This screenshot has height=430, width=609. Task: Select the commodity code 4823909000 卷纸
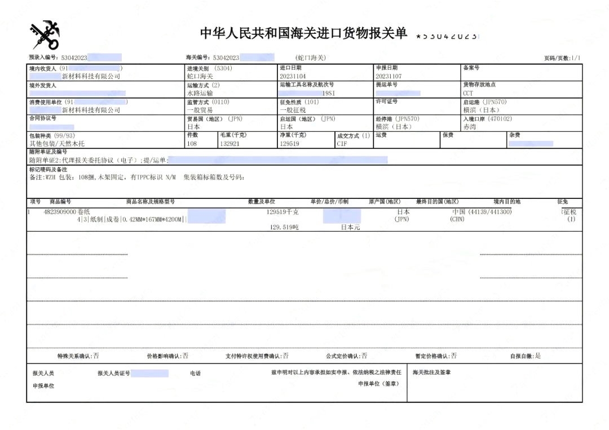tap(67, 212)
